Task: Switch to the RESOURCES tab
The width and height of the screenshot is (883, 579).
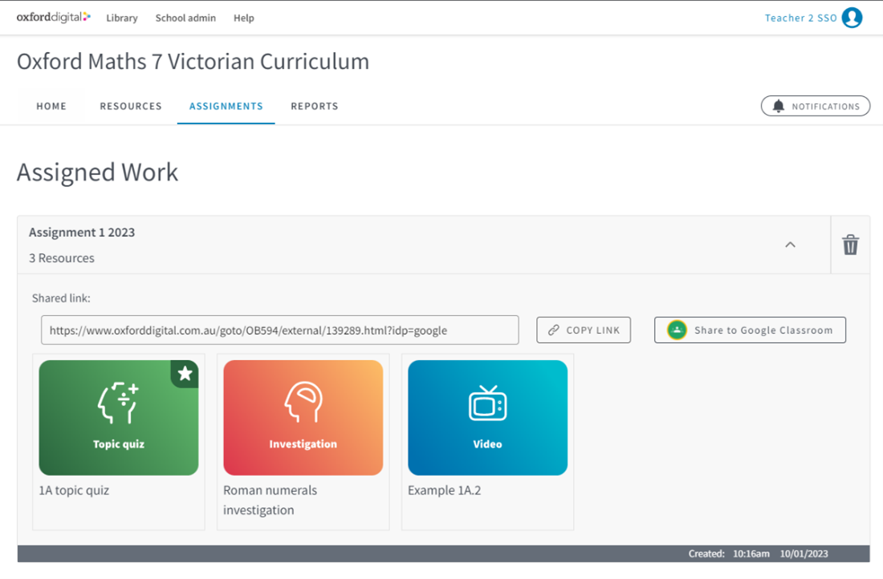Action: click(x=130, y=105)
